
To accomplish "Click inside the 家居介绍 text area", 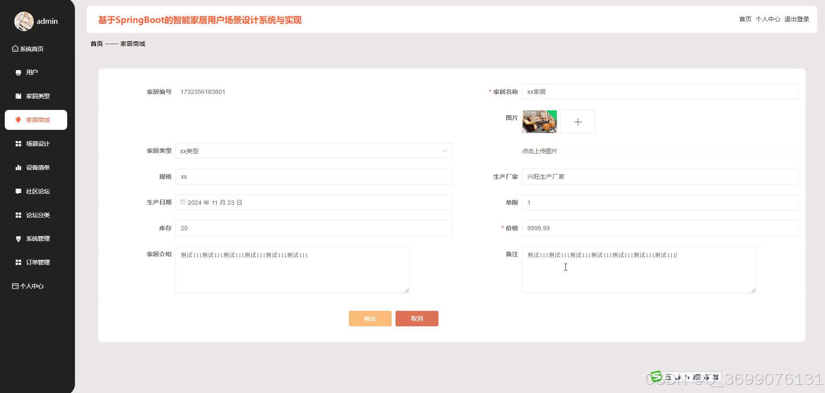I will [292, 270].
